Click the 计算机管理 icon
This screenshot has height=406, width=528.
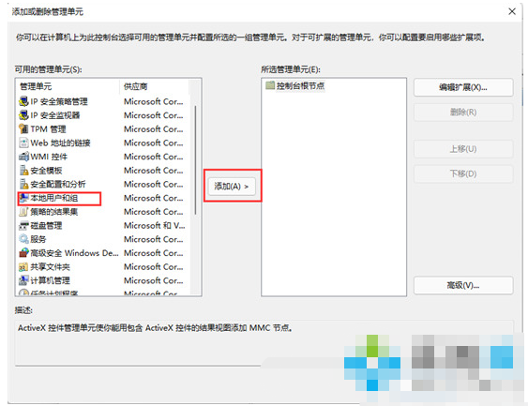pos(23,280)
